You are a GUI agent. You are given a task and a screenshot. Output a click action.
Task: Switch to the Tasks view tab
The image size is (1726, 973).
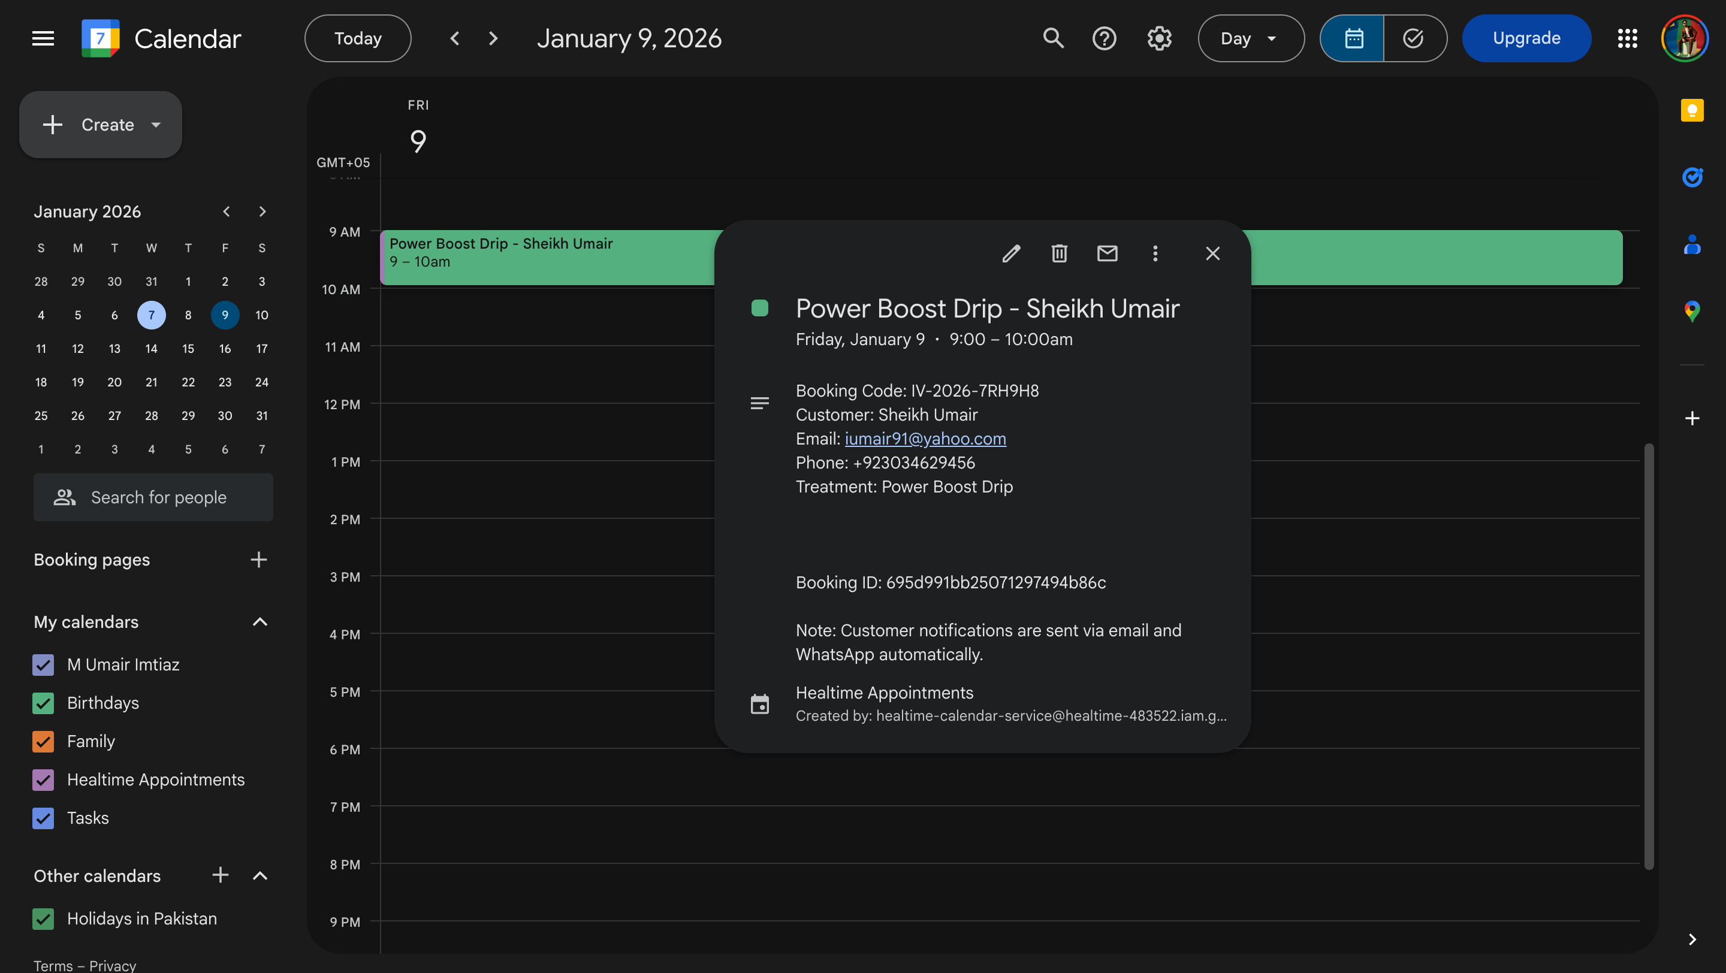[x=1414, y=38]
